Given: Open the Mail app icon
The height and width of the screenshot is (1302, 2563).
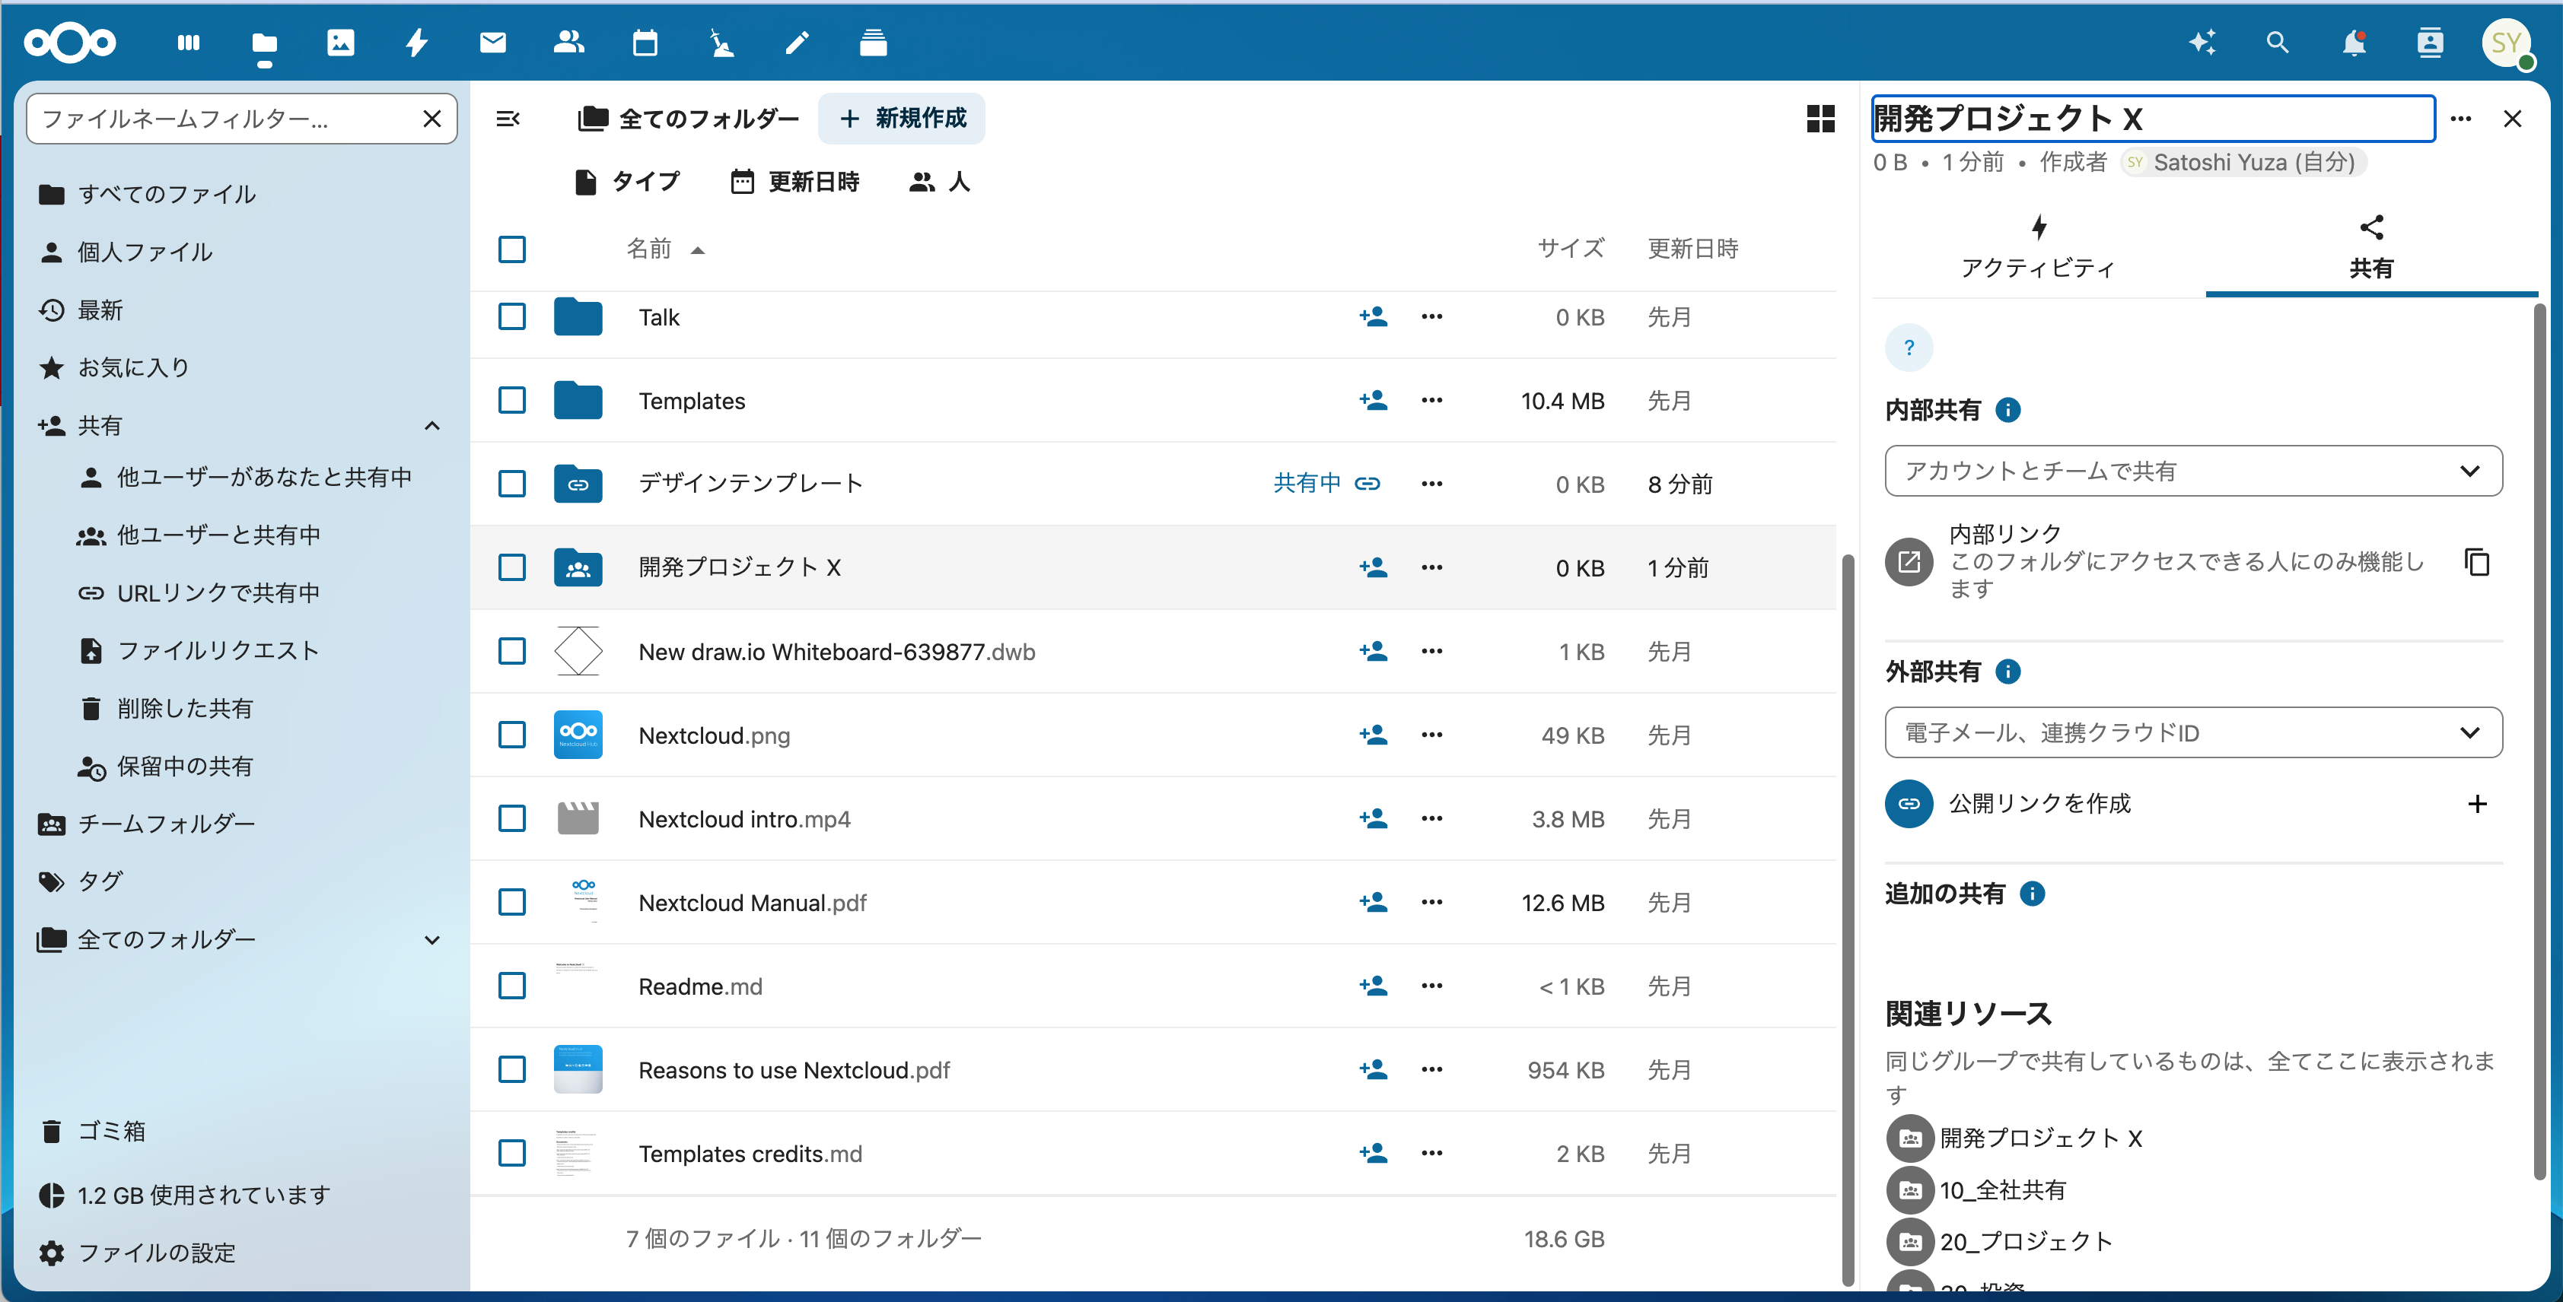Looking at the screenshot, I should point(492,43).
